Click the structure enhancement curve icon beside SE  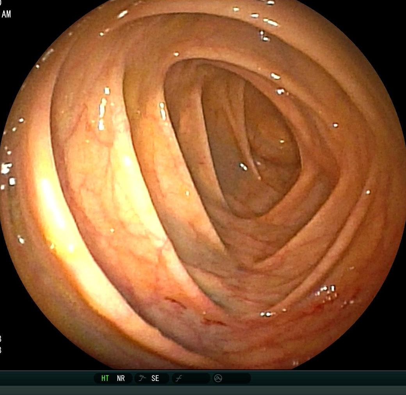(142, 378)
